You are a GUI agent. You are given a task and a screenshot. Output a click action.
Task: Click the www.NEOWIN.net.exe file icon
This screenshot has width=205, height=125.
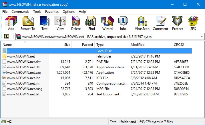tap(4, 72)
